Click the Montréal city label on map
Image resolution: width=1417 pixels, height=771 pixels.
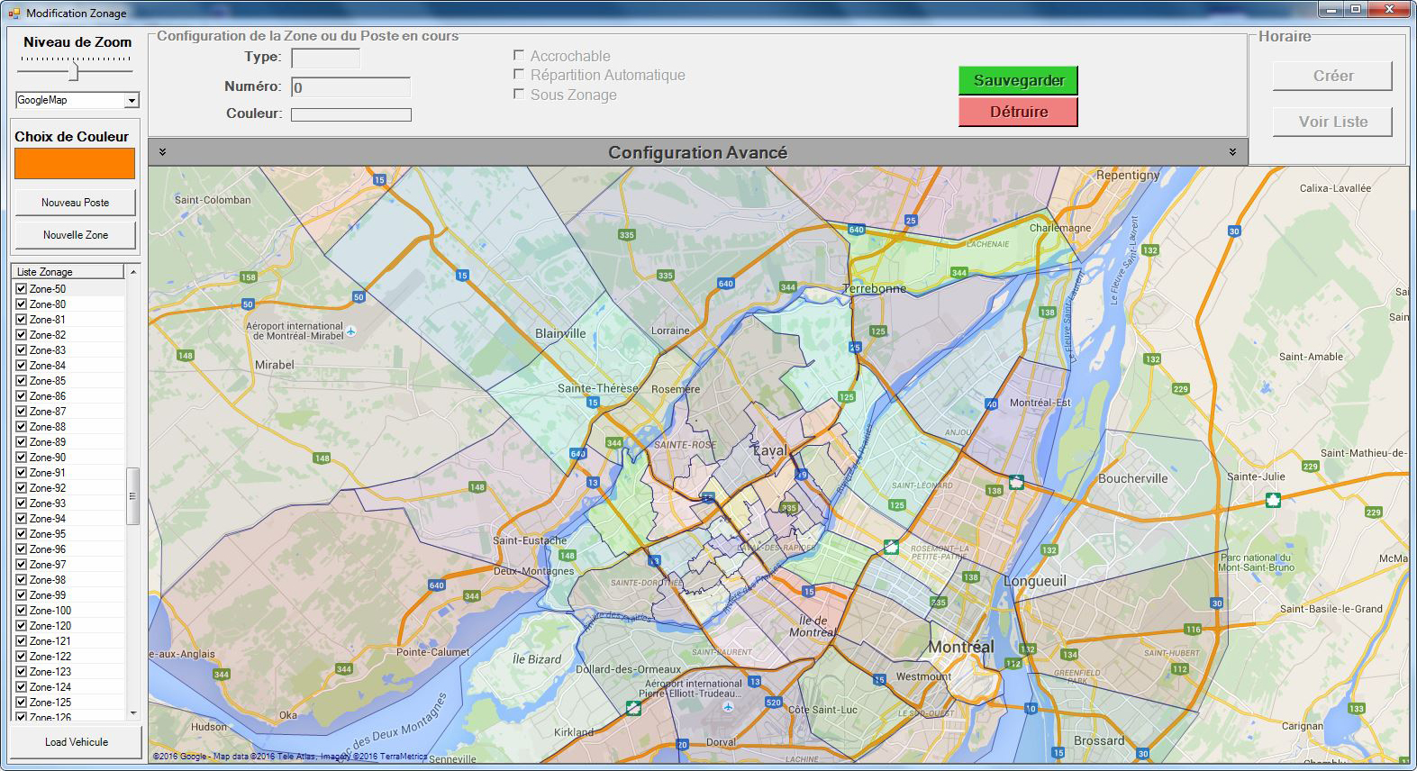coord(961,647)
